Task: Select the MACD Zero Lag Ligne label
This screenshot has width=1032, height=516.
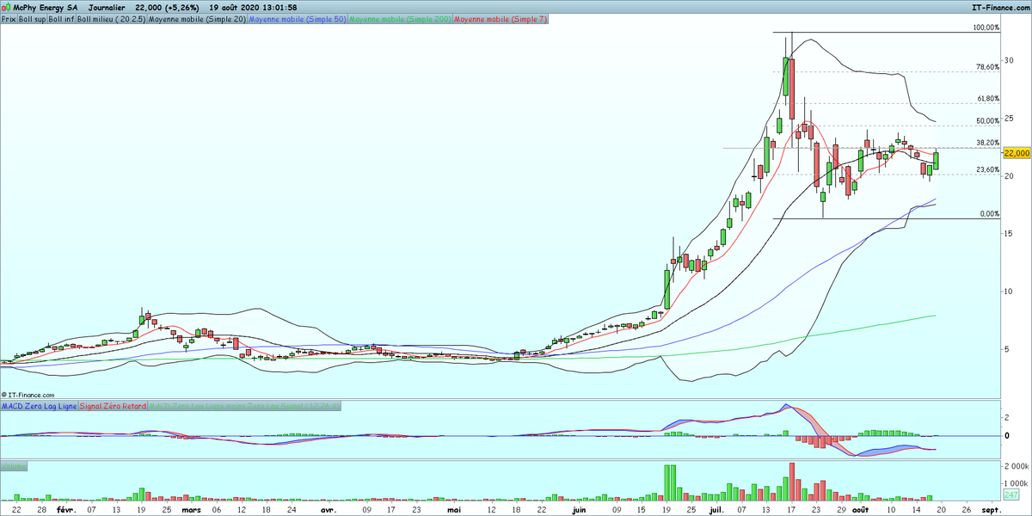Action: [x=40, y=405]
